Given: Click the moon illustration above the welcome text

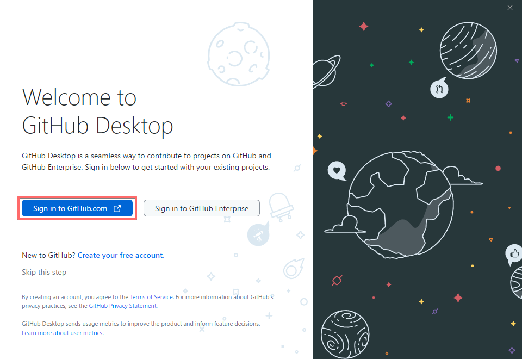Looking at the screenshot, I should [x=238, y=54].
